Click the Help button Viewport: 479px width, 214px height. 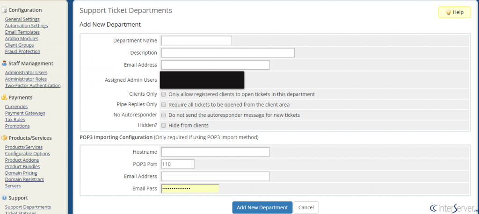tap(455, 12)
